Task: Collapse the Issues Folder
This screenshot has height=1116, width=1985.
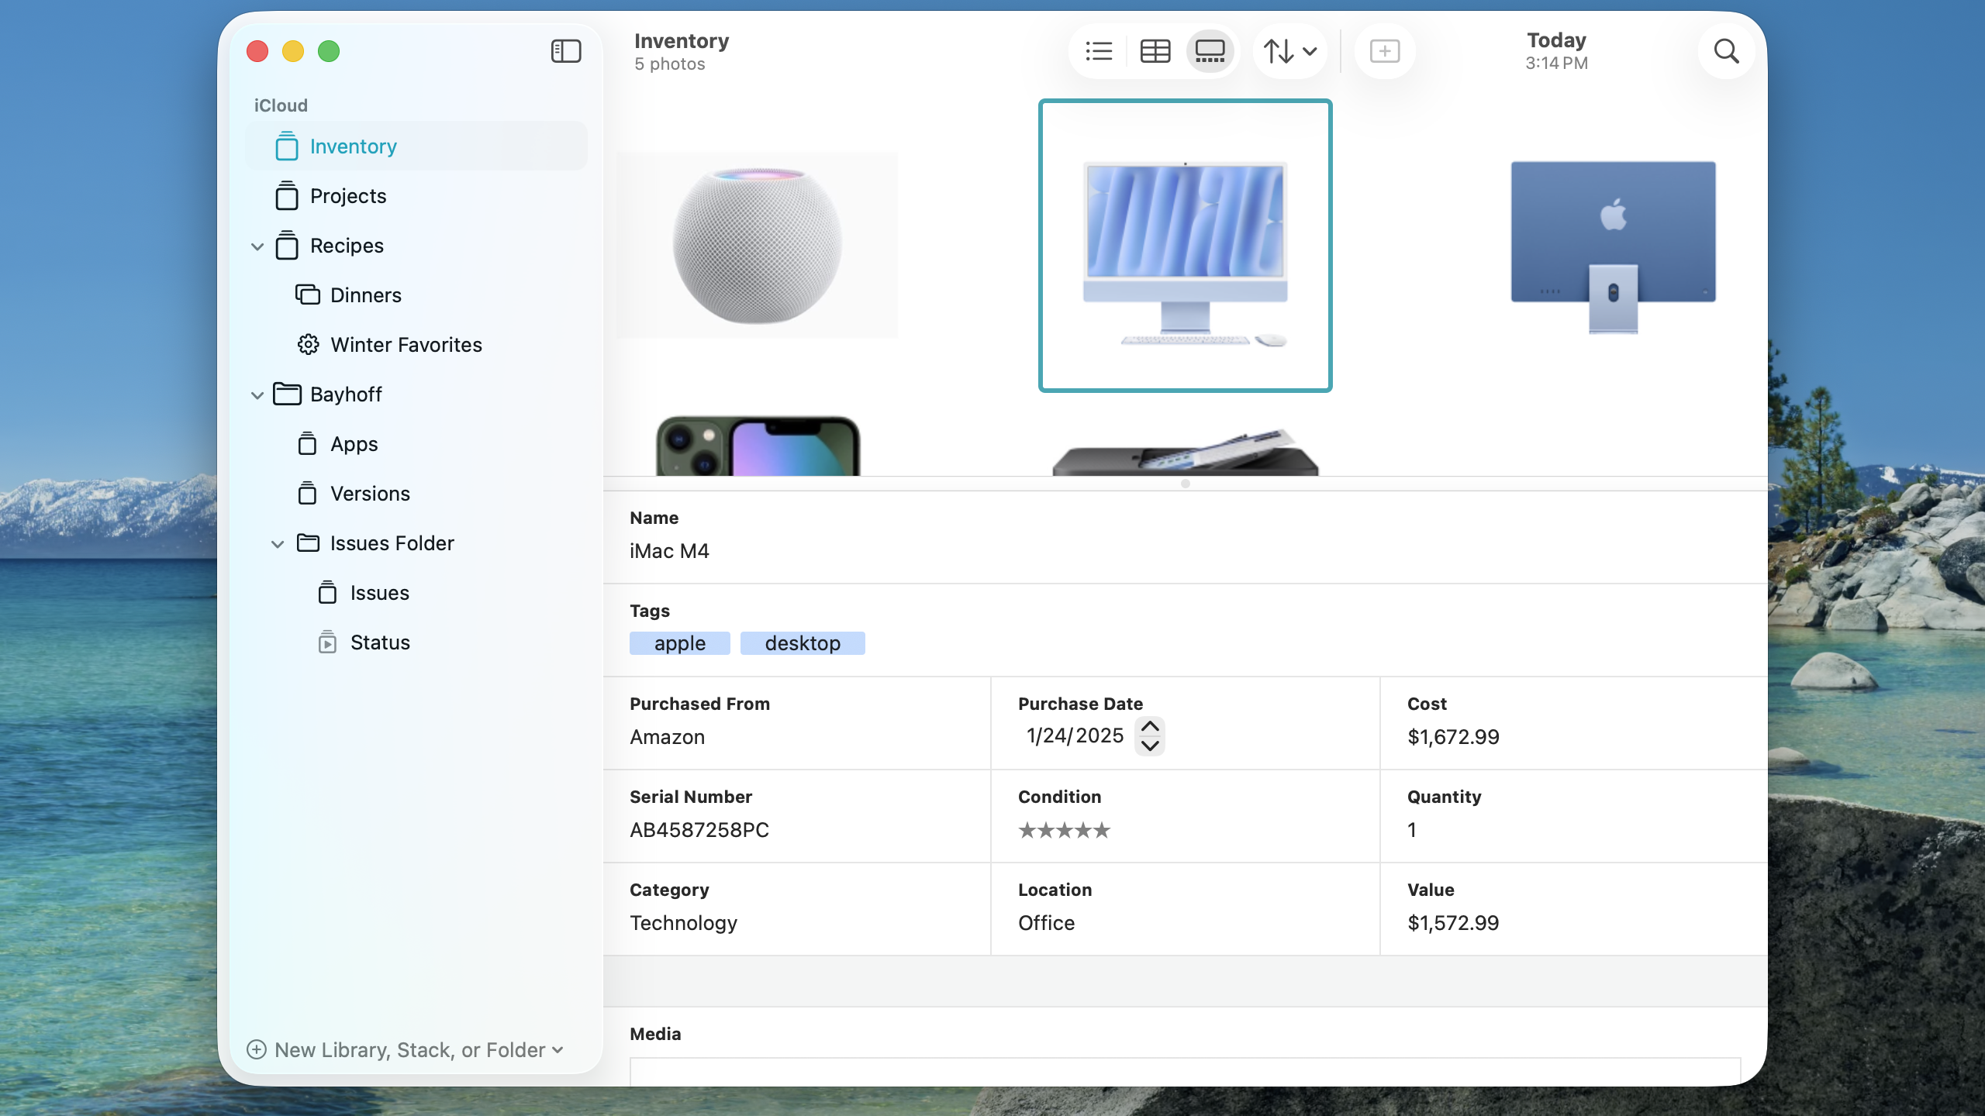Action: point(278,543)
